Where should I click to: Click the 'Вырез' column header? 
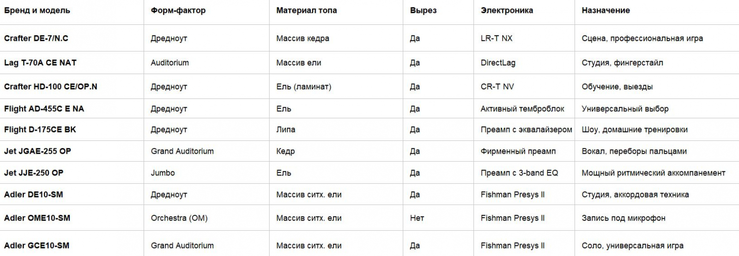tap(423, 11)
